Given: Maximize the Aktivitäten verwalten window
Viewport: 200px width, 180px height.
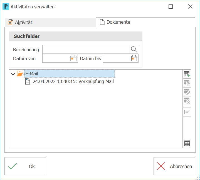Looking at the screenshot, I should coord(171,6).
